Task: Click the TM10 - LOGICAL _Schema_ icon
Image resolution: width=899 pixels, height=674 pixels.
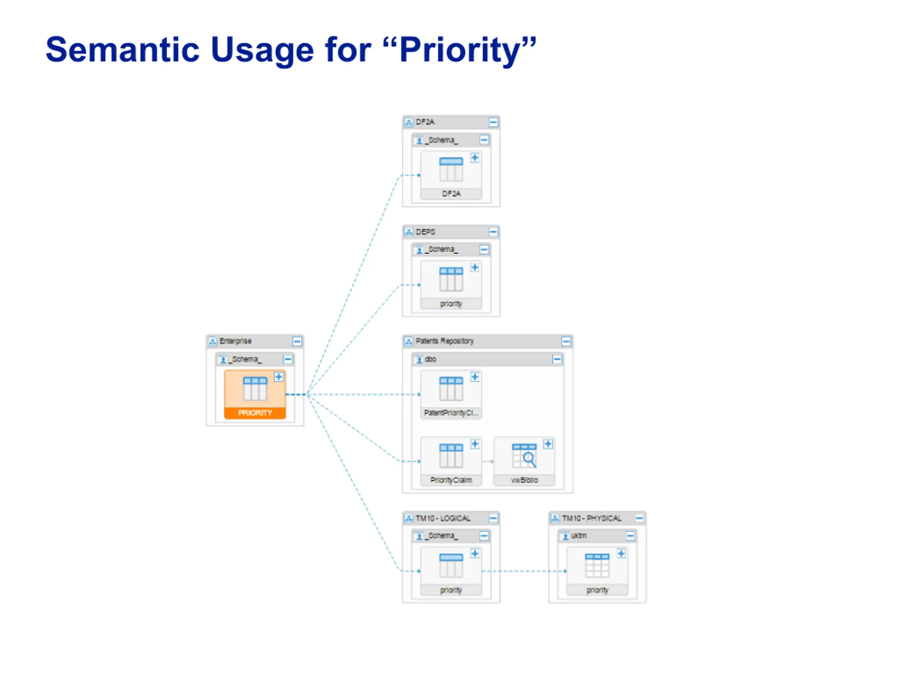Action: [x=419, y=536]
